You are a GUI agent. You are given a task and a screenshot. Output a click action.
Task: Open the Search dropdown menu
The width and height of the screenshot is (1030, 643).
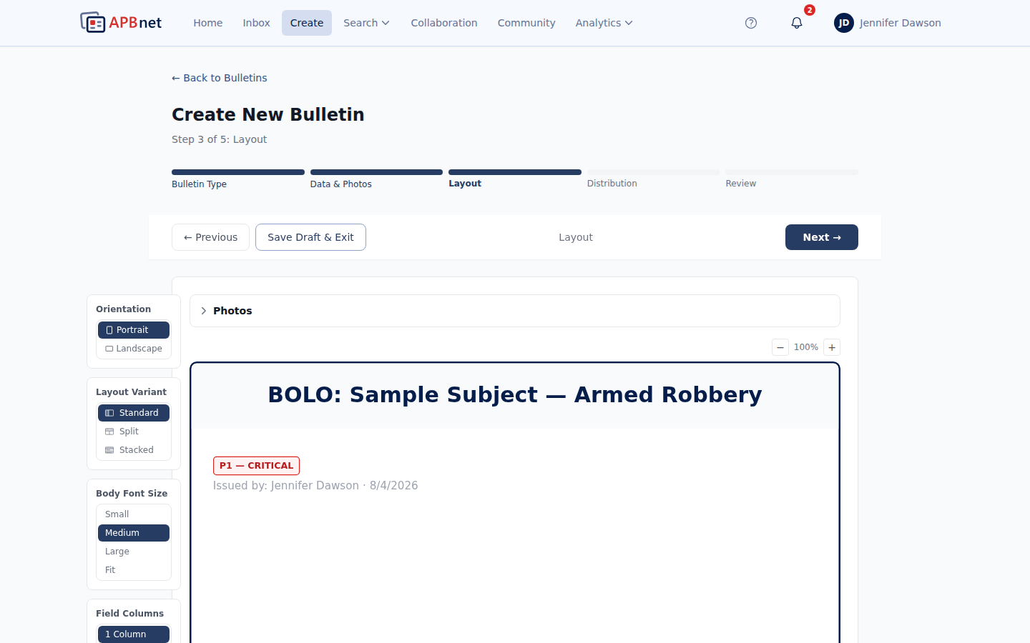coord(366,23)
